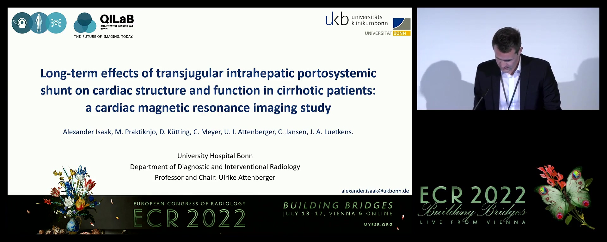Screen dimensions: 607x242
Task: Click "EUROPEAN CONGRESS OF RADIOLOGY" text
Action: click(190, 204)
